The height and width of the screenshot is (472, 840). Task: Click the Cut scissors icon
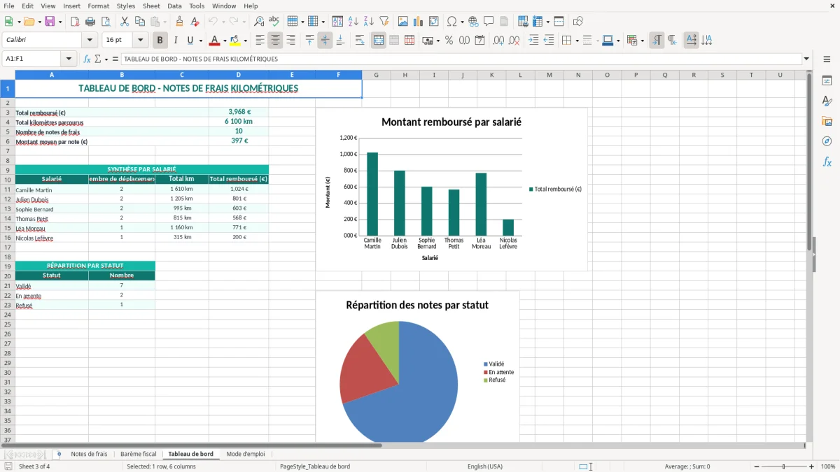[x=125, y=22]
